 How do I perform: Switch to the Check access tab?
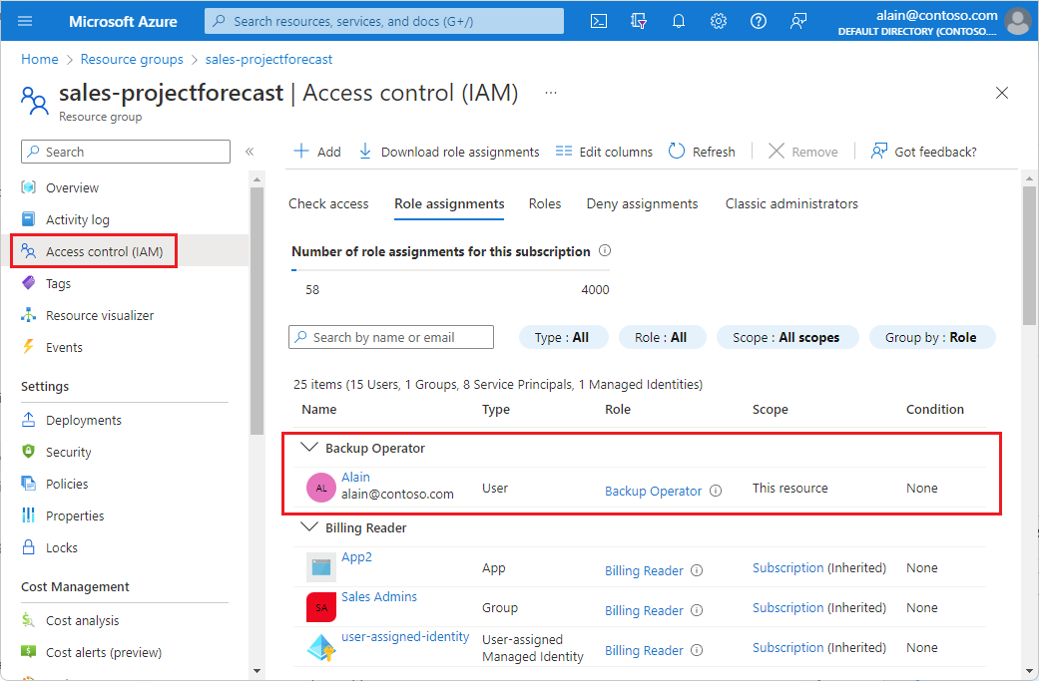(x=328, y=203)
